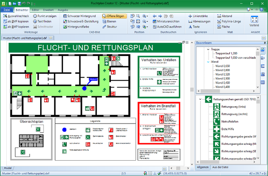Open the document tab list dropdown
Image resolution: width=268 pixels, height=176 pixels.
[264, 38]
